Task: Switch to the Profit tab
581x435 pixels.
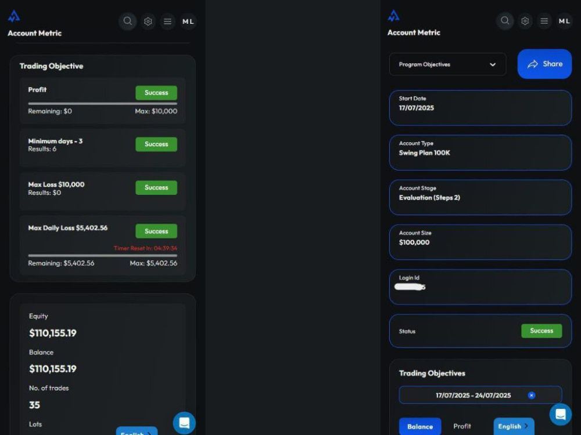Action: coord(462,426)
